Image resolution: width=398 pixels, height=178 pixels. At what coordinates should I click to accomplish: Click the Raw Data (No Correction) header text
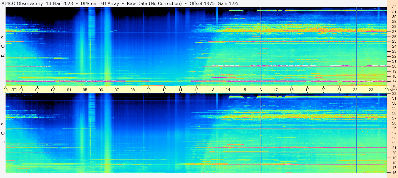[154, 4]
